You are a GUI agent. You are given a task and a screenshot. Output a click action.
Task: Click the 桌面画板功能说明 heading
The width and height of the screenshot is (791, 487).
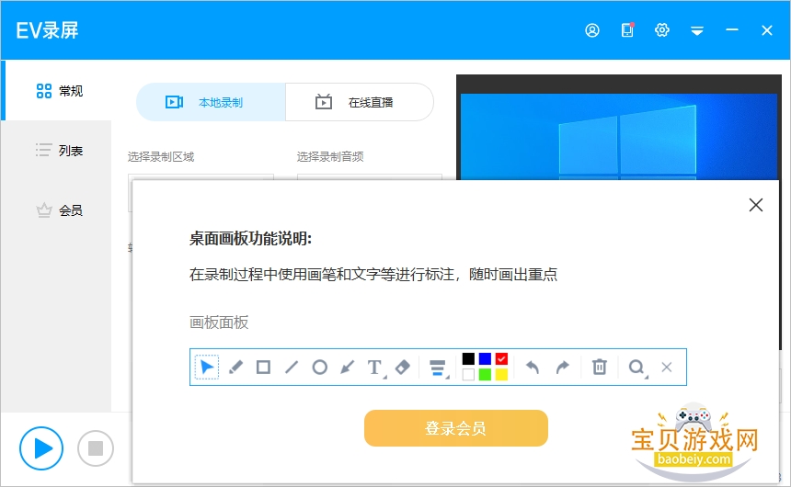click(250, 239)
